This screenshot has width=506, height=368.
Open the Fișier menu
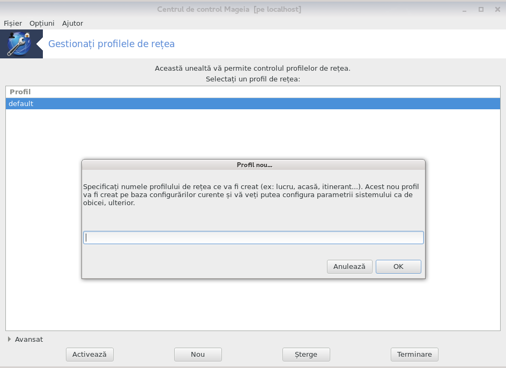click(13, 23)
